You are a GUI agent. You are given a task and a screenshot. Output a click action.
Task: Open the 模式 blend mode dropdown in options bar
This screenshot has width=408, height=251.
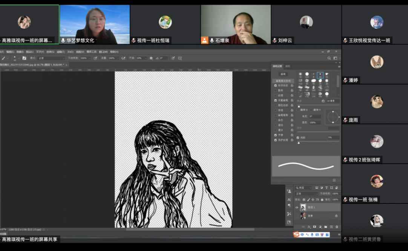coord(51,58)
